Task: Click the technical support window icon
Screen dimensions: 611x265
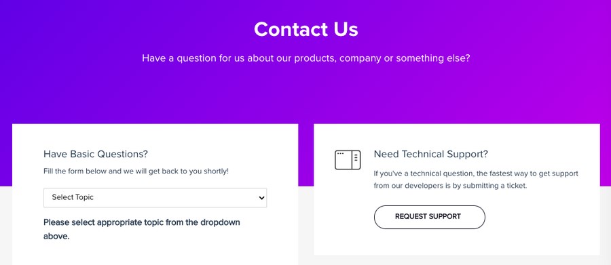Action: pos(348,160)
